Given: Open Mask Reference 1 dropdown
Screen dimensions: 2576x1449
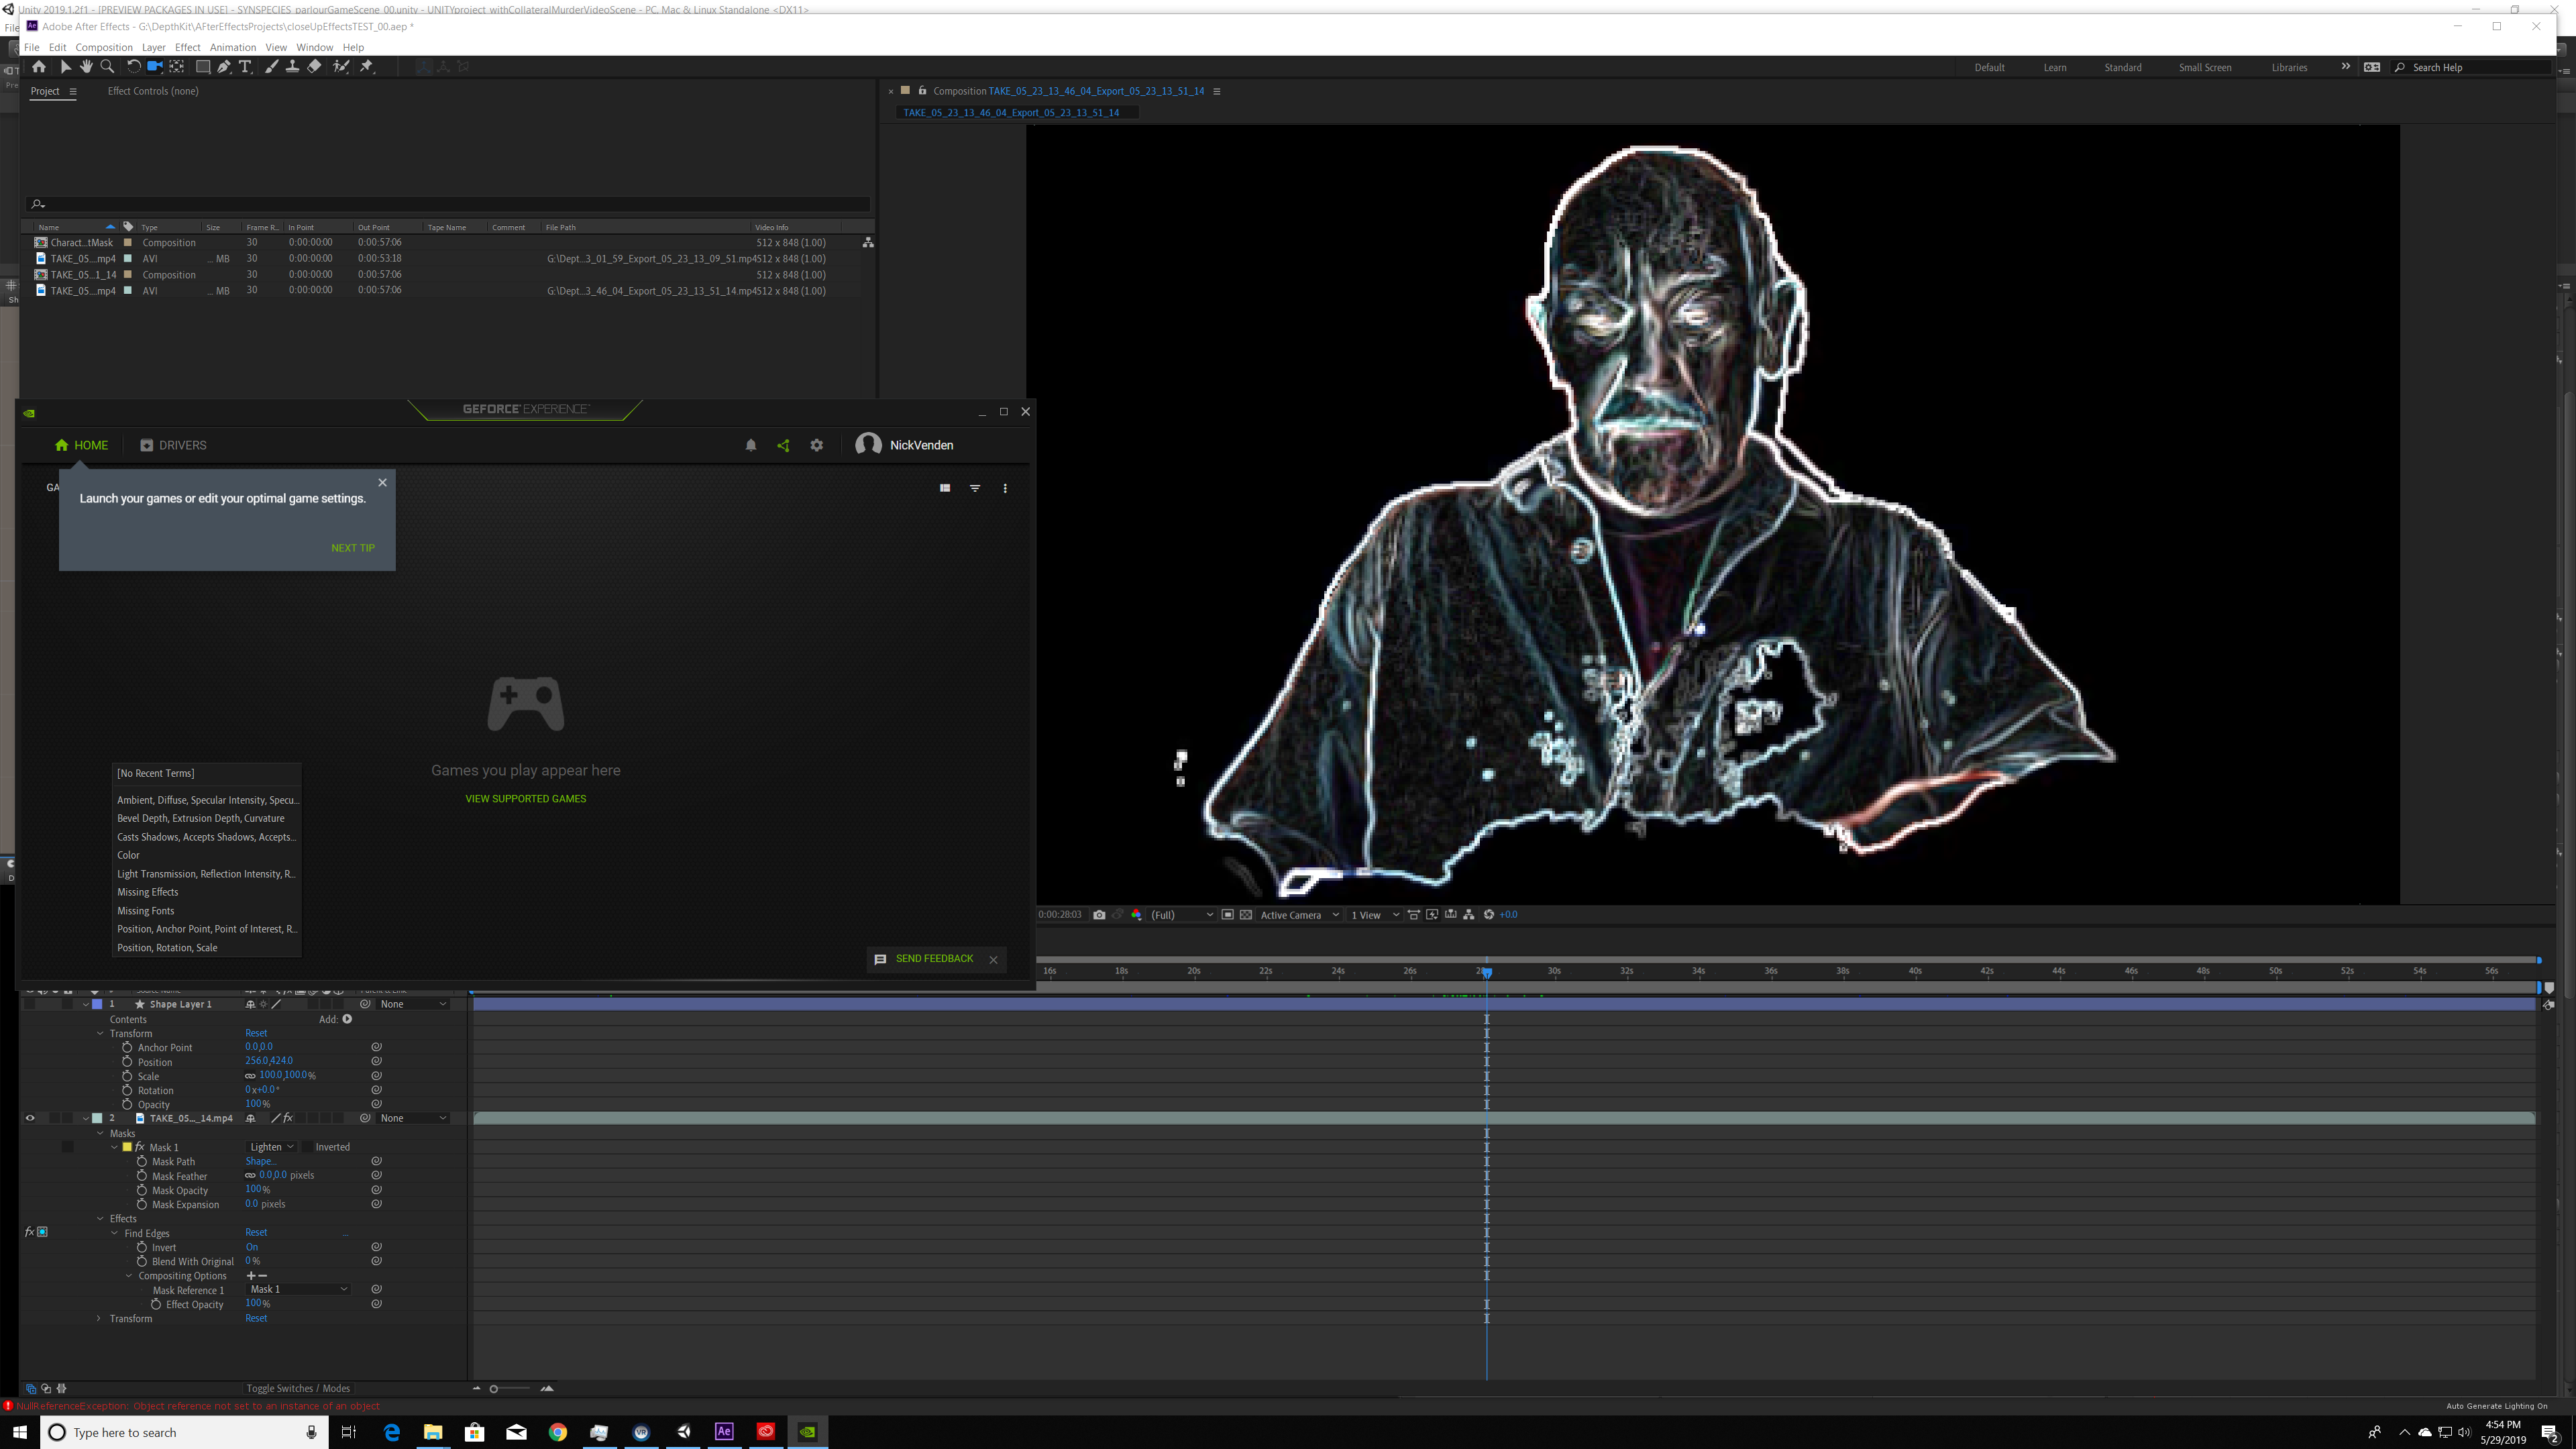Looking at the screenshot, I should pos(298,1290).
